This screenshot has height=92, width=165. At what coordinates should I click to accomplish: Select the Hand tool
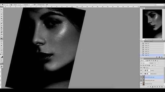[2, 50]
